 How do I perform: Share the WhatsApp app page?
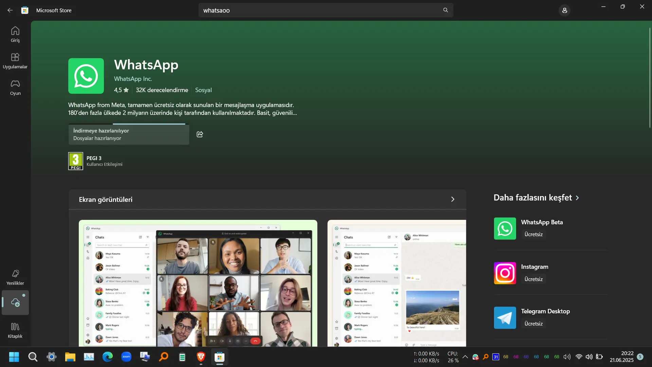pyautogui.click(x=200, y=134)
